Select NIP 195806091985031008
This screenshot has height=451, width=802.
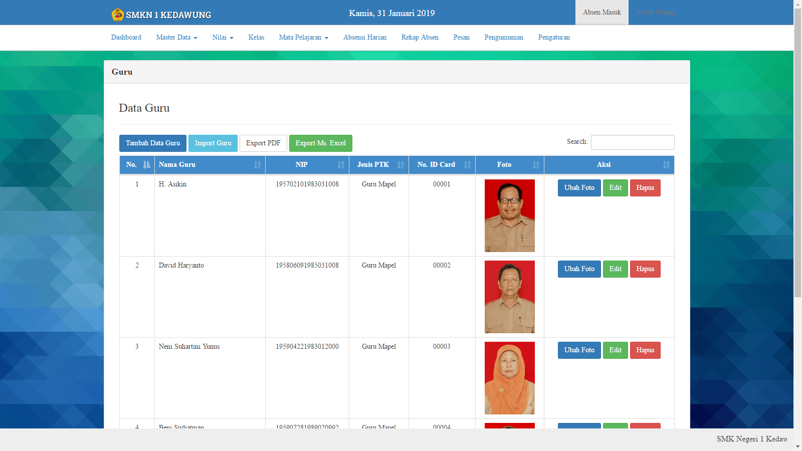307,266
